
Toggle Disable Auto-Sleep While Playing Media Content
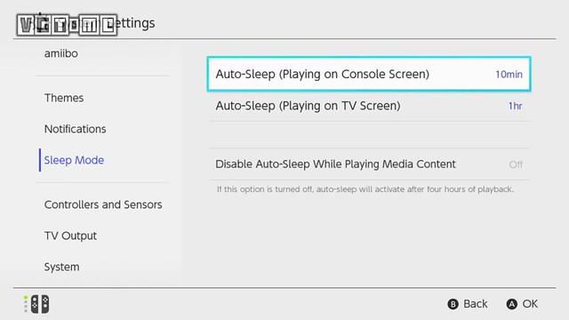[x=369, y=164]
